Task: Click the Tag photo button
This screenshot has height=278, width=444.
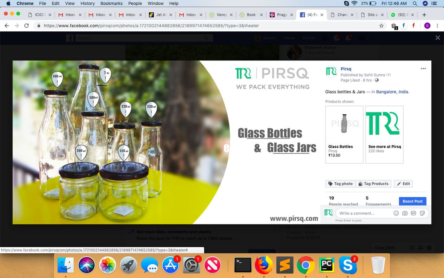Action: click(340, 184)
